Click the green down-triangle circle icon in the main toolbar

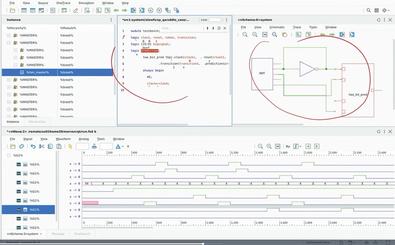click(x=159, y=11)
